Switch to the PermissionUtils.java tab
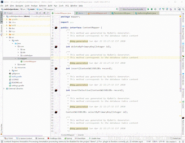Viewport: 185px width, 143px height. coord(122,13)
